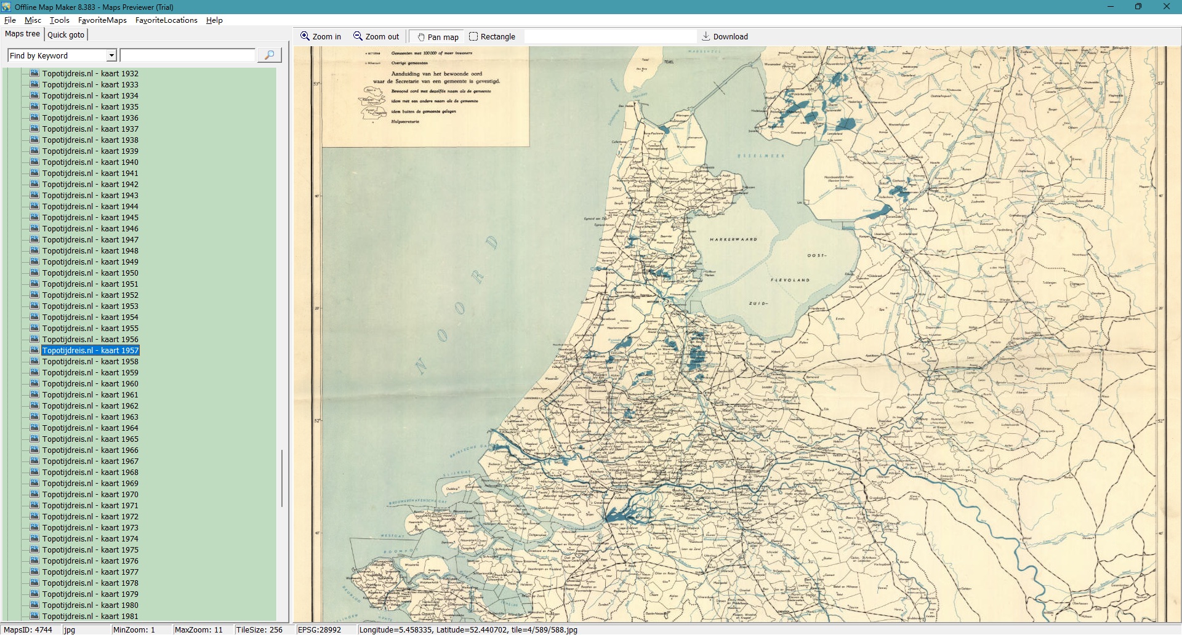Open the Tools menu

(x=60, y=20)
